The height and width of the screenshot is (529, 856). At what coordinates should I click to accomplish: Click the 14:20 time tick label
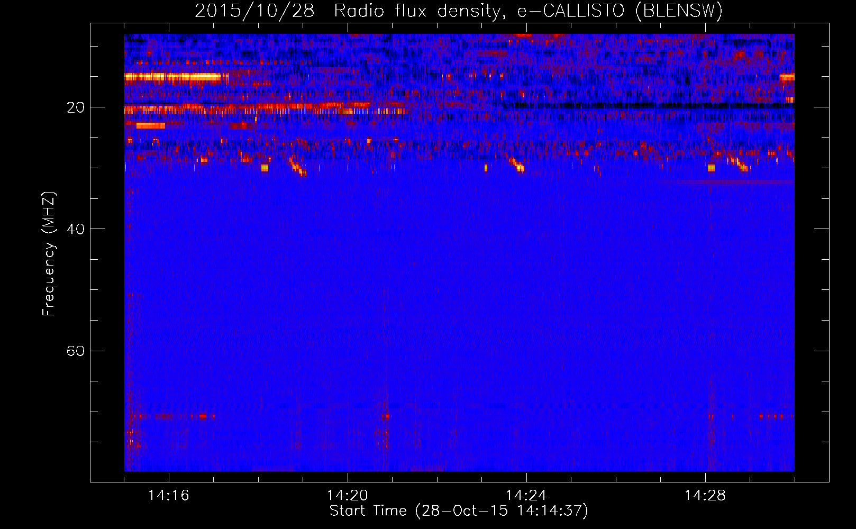tap(348, 496)
